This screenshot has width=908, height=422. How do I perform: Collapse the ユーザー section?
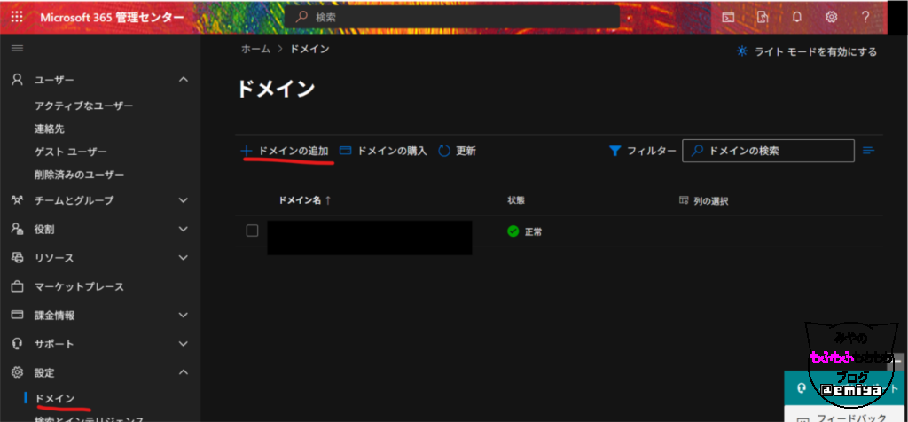(x=184, y=80)
